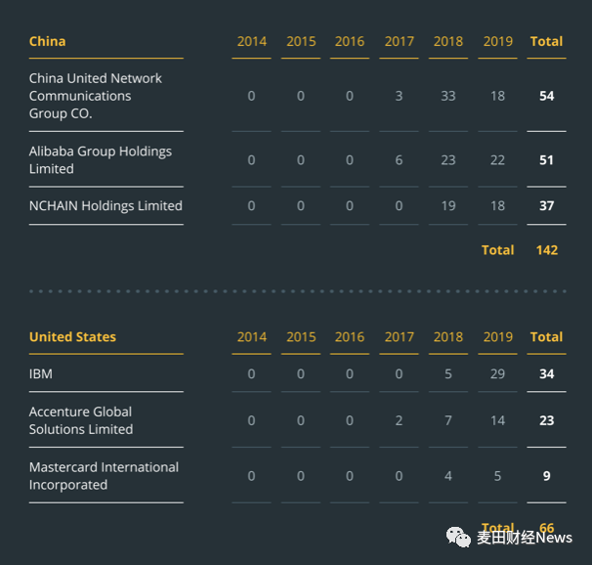The height and width of the screenshot is (565, 592).
Task: Select the 2014 column header in China table
Action: 251,41
